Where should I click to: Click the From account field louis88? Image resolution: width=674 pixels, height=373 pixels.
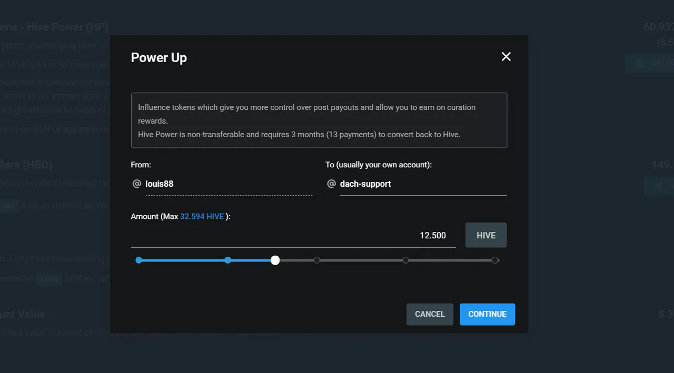tap(229, 184)
